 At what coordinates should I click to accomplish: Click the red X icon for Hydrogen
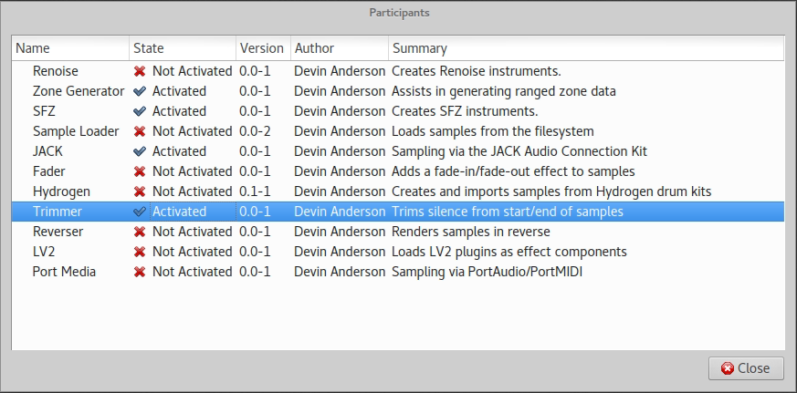[x=140, y=191]
